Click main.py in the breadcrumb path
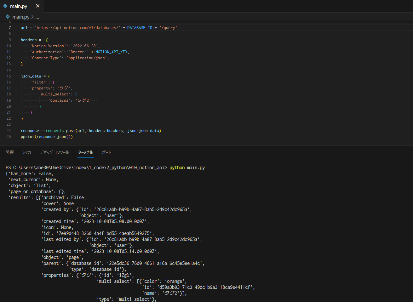 pos(21,17)
